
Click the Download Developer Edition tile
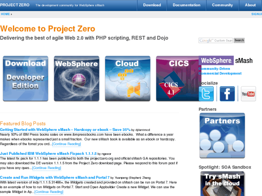pos(26,78)
